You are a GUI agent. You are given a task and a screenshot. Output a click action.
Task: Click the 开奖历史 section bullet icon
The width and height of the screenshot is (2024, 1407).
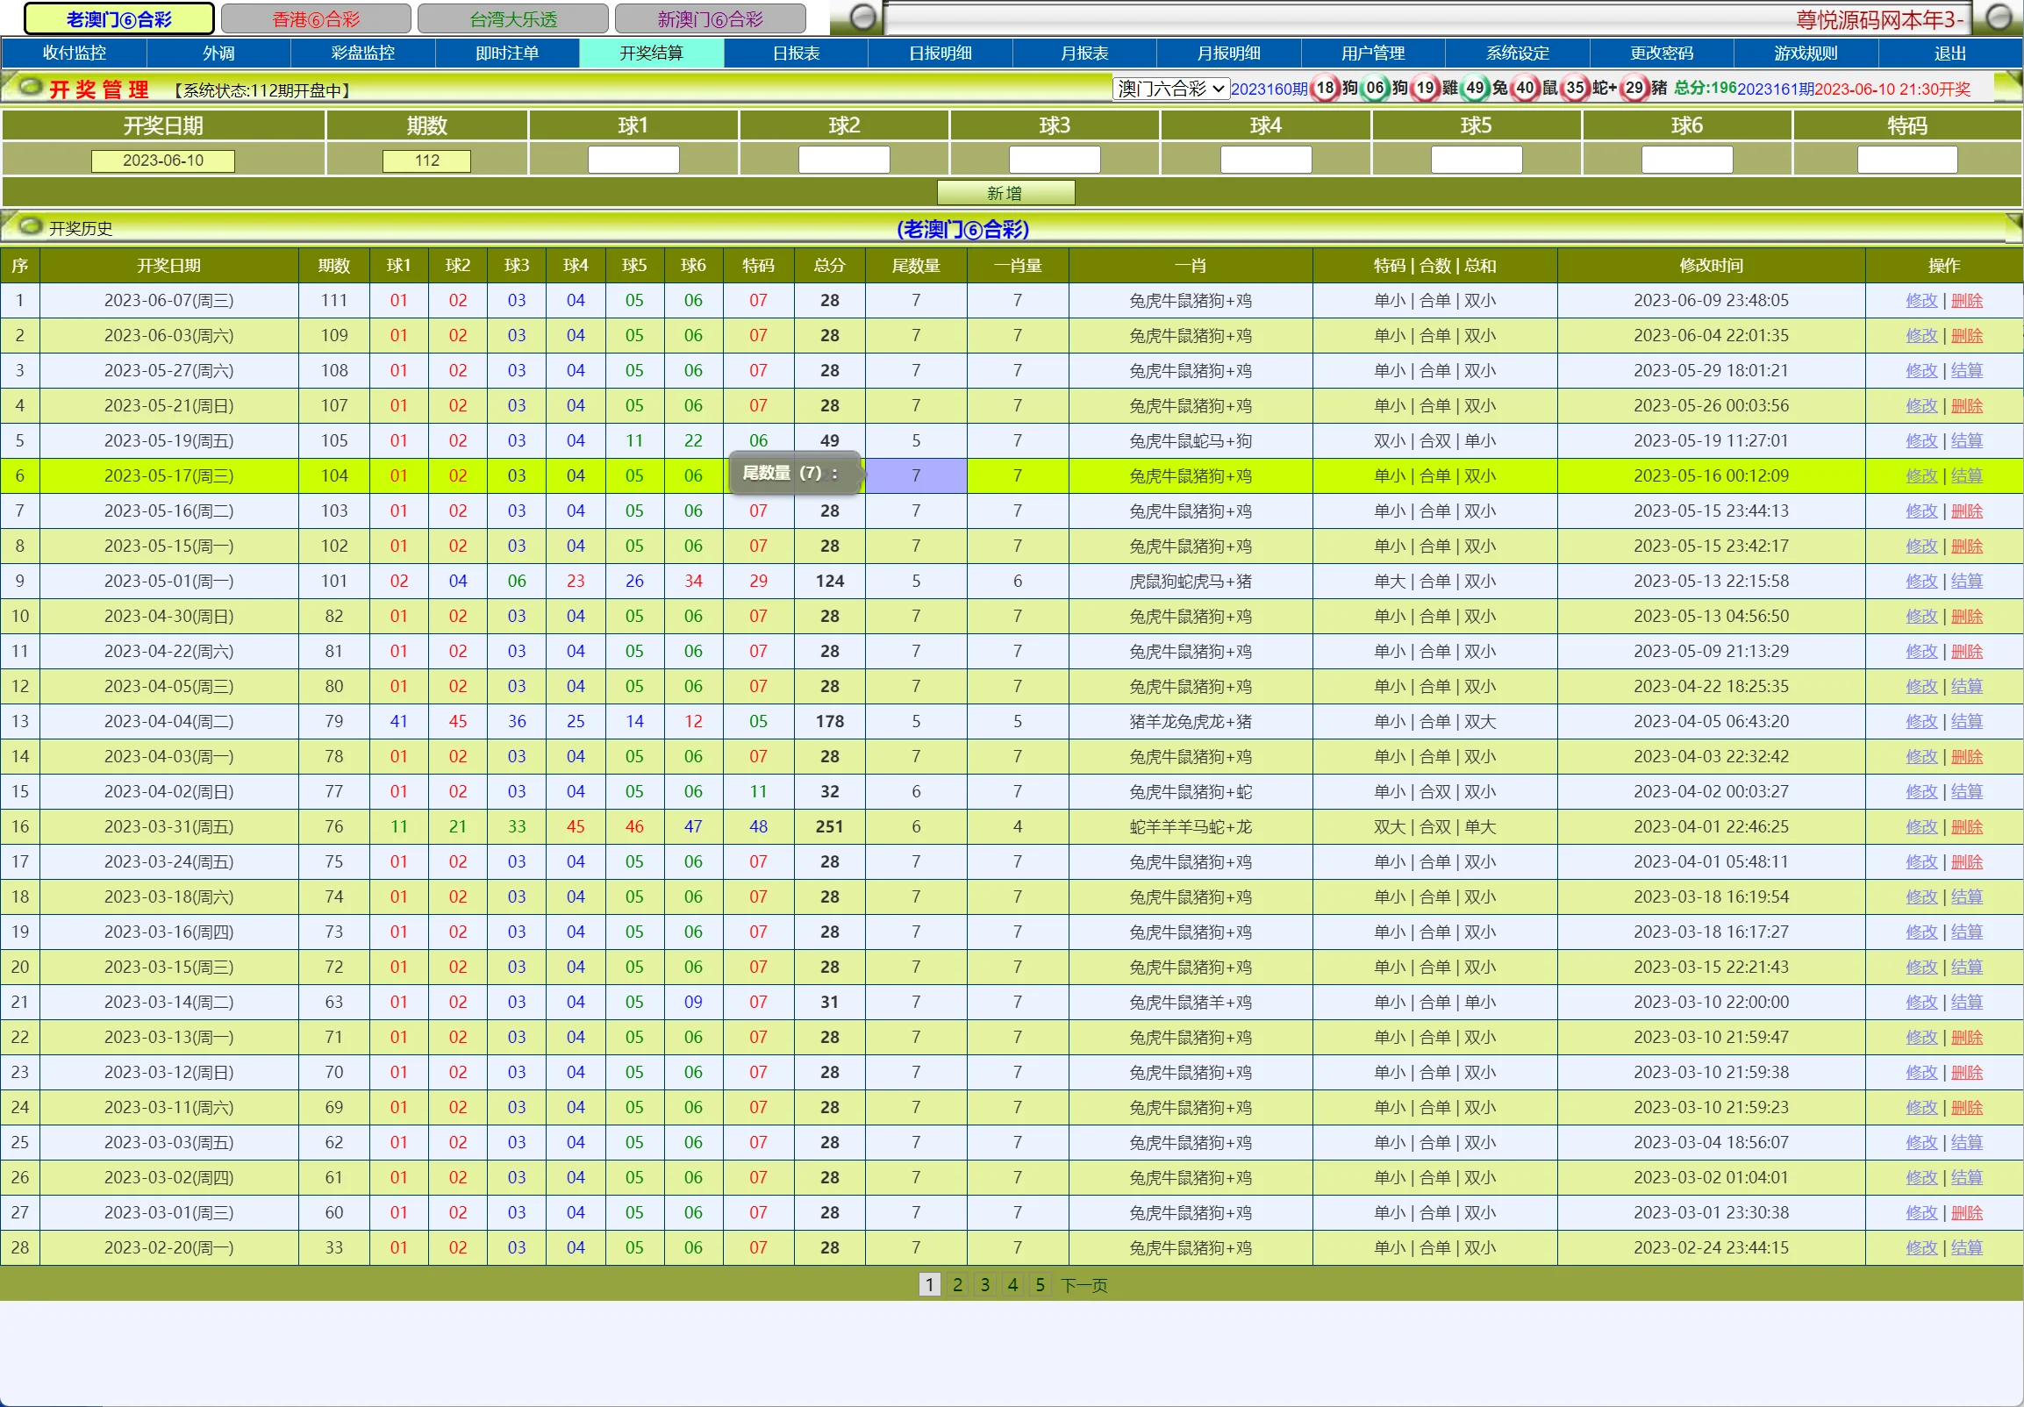tap(31, 226)
